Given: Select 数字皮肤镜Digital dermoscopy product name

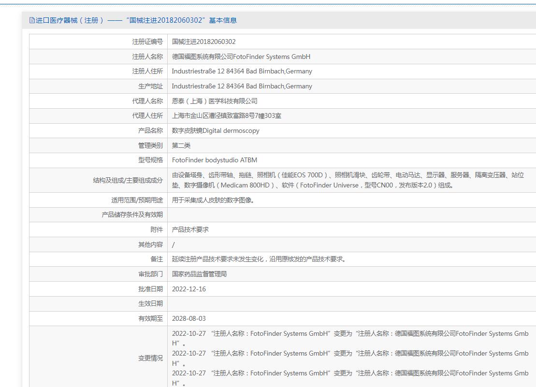Looking at the screenshot, I should click(216, 131).
